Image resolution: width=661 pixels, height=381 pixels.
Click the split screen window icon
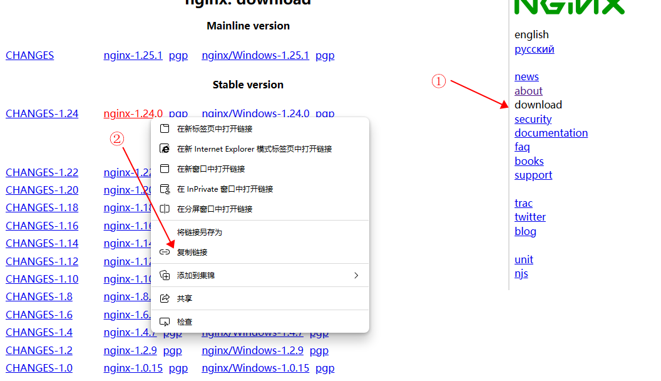click(x=165, y=209)
